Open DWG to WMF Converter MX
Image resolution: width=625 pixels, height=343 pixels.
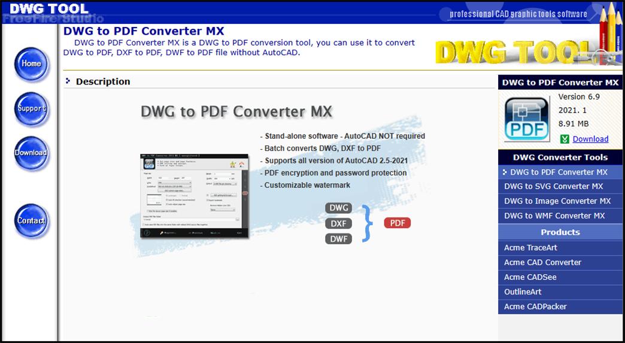(560, 216)
